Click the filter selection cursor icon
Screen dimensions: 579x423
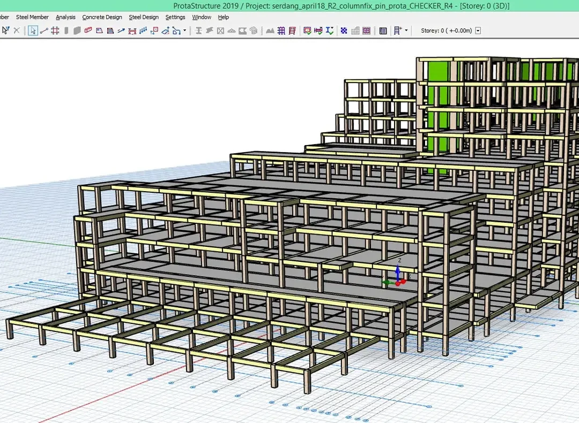[5, 31]
